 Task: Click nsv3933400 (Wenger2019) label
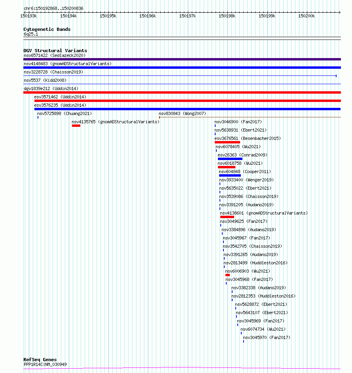(x=246, y=180)
